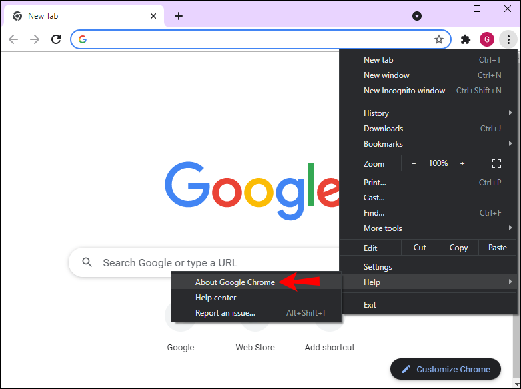Click the Search Google or type a URL box
This screenshot has height=389, width=521.
204,262
